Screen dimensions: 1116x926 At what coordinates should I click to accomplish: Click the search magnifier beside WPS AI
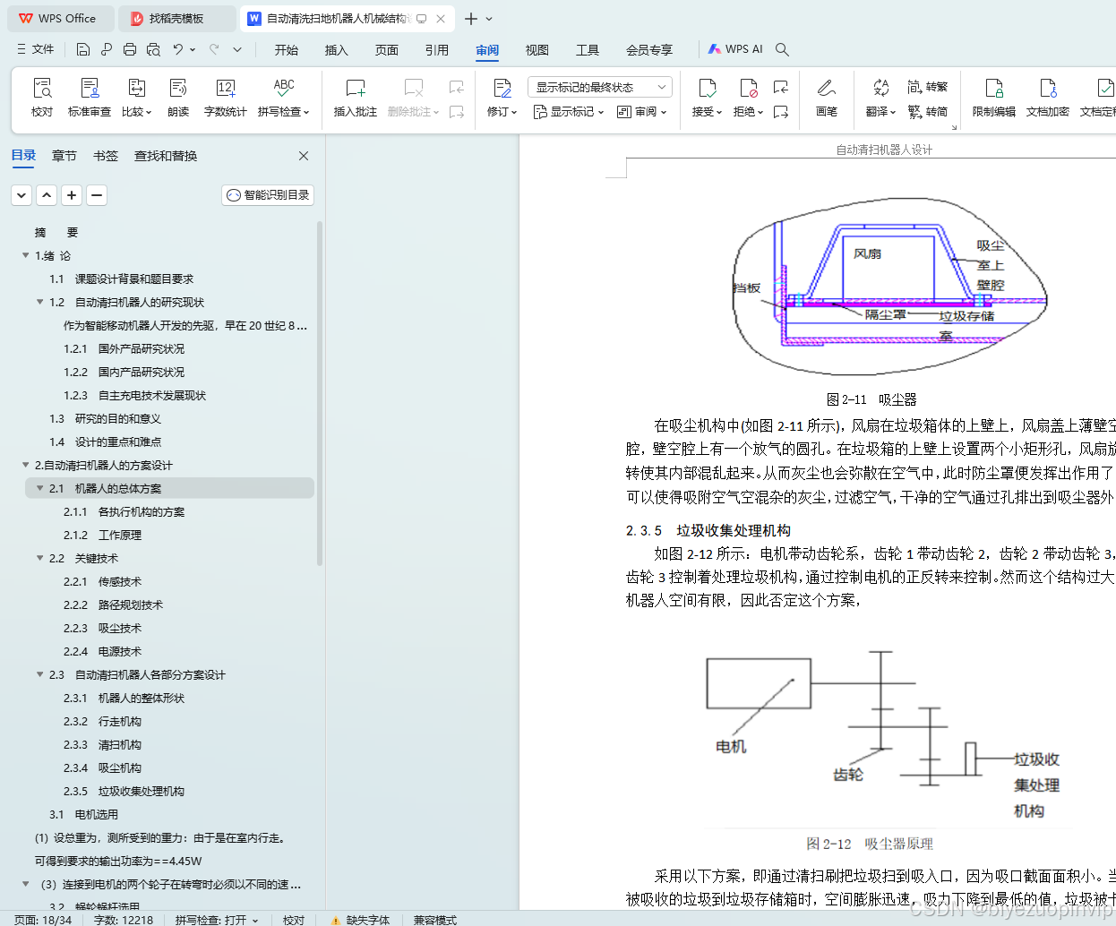click(782, 49)
